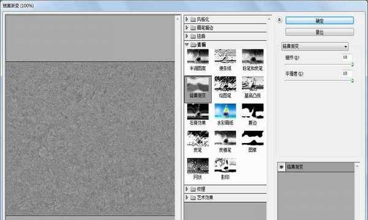Click the preview pane vertical scrollbar
The width and height of the screenshot is (368, 220).
tap(178, 117)
